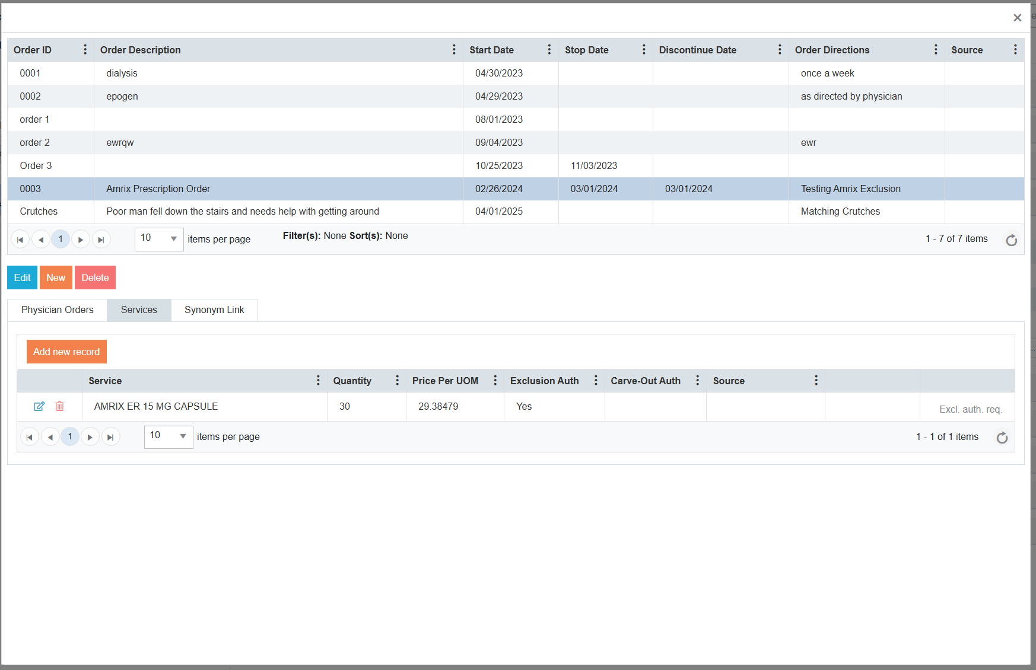Delete the AMRIX ER 15 MG CAPSULE record
This screenshot has width=1036, height=670.
point(59,406)
